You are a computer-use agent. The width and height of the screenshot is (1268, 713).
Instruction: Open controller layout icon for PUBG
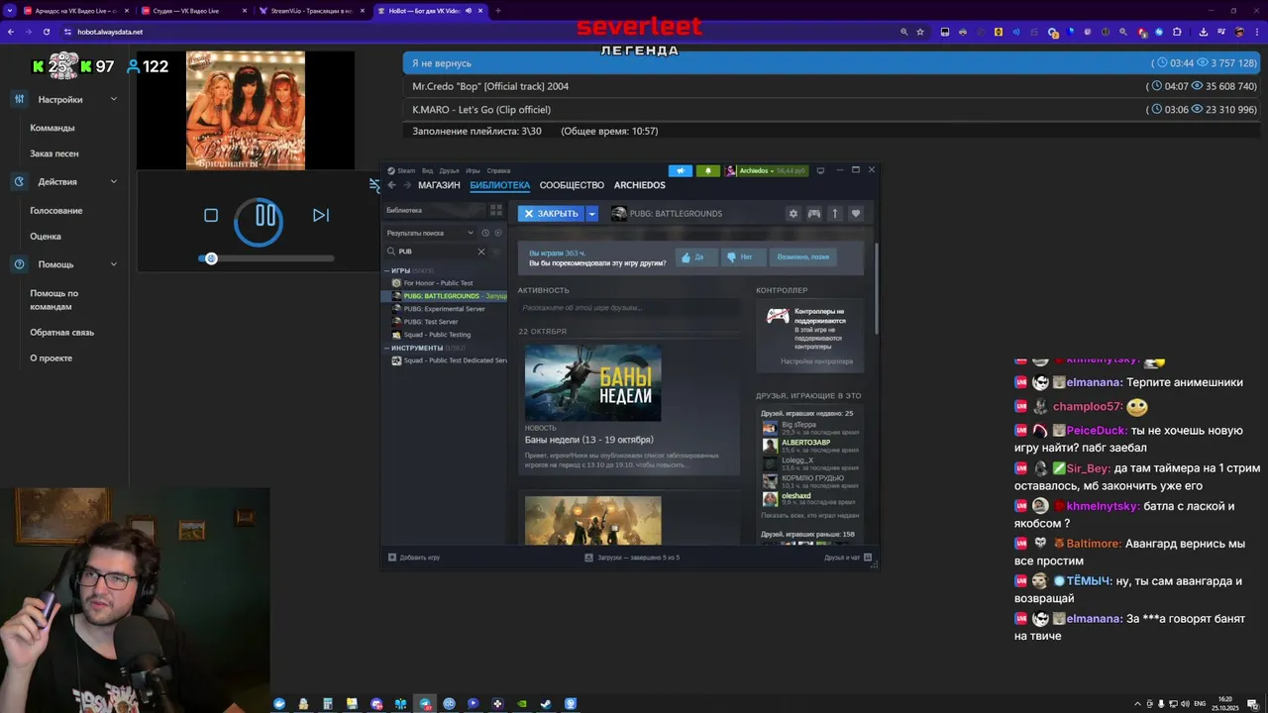coord(814,213)
